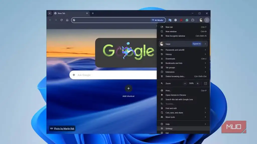Reload the page
Viewport: 257px width, 144px height.
click(x=61, y=20)
